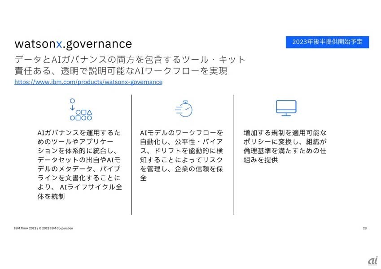Click the shapes workflow icon above AIガバナンス text
The image size is (381, 269).
tap(81, 109)
